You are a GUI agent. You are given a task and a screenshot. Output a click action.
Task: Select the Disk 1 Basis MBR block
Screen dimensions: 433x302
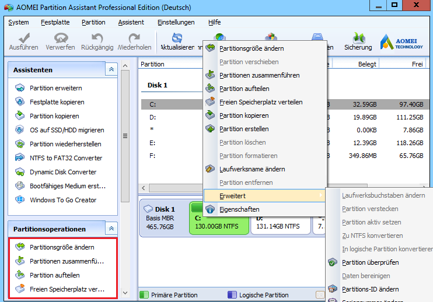pyautogui.click(x=165, y=218)
